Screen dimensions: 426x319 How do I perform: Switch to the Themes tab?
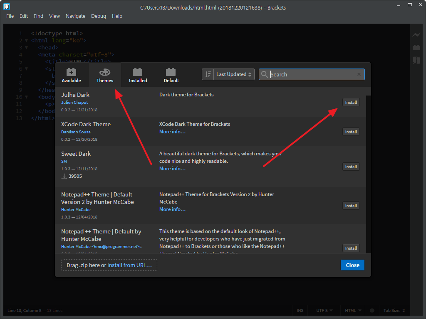tap(105, 75)
